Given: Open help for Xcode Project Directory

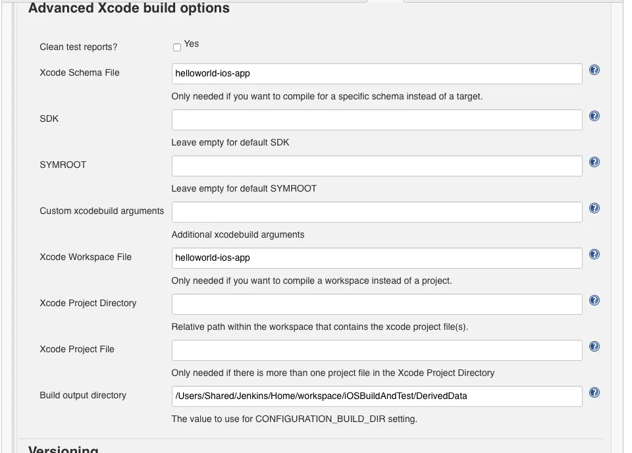Looking at the screenshot, I should [594, 300].
